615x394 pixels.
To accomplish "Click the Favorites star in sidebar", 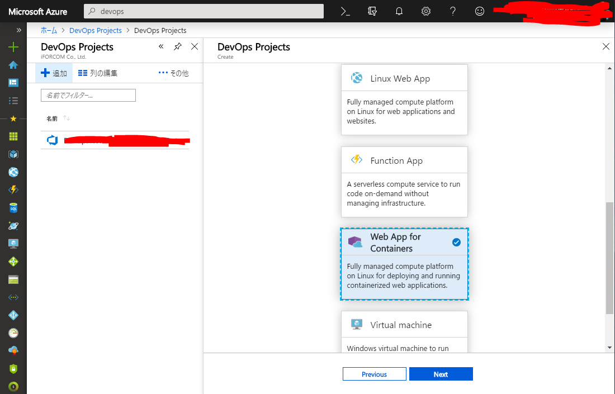I will coord(13,118).
